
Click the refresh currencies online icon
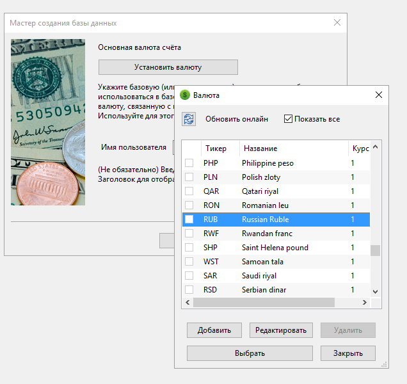point(189,119)
